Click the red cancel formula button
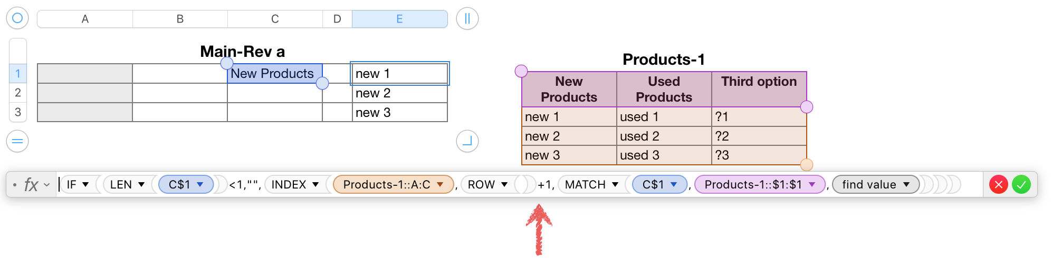The height and width of the screenshot is (258, 1052). [998, 185]
